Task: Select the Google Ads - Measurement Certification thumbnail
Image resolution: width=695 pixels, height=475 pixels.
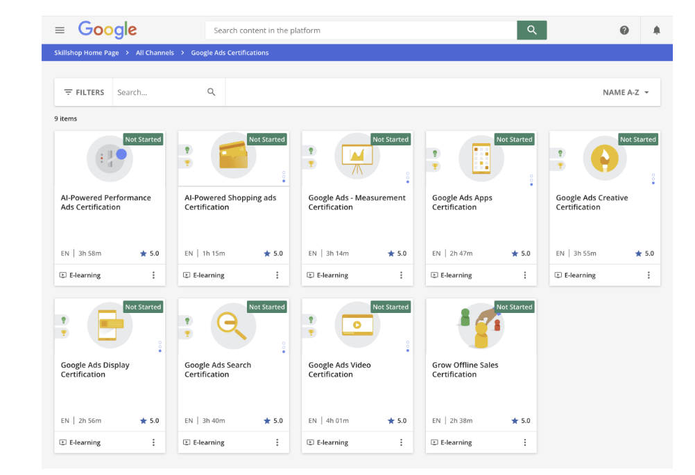Action: coord(357,158)
